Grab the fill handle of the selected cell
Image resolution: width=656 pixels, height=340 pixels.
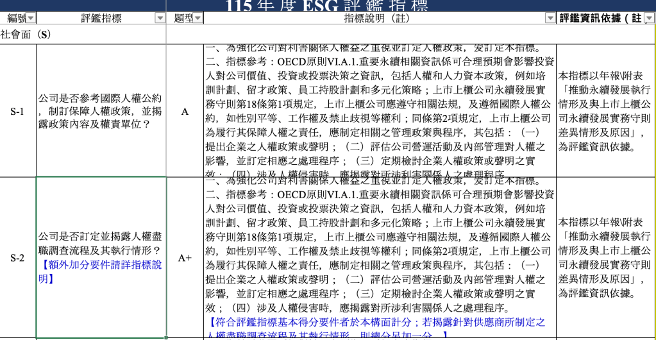click(167, 337)
